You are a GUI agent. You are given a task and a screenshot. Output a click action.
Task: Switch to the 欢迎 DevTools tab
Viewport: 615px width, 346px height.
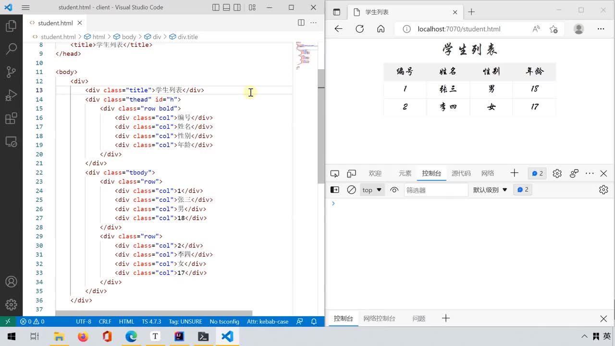[x=375, y=173]
